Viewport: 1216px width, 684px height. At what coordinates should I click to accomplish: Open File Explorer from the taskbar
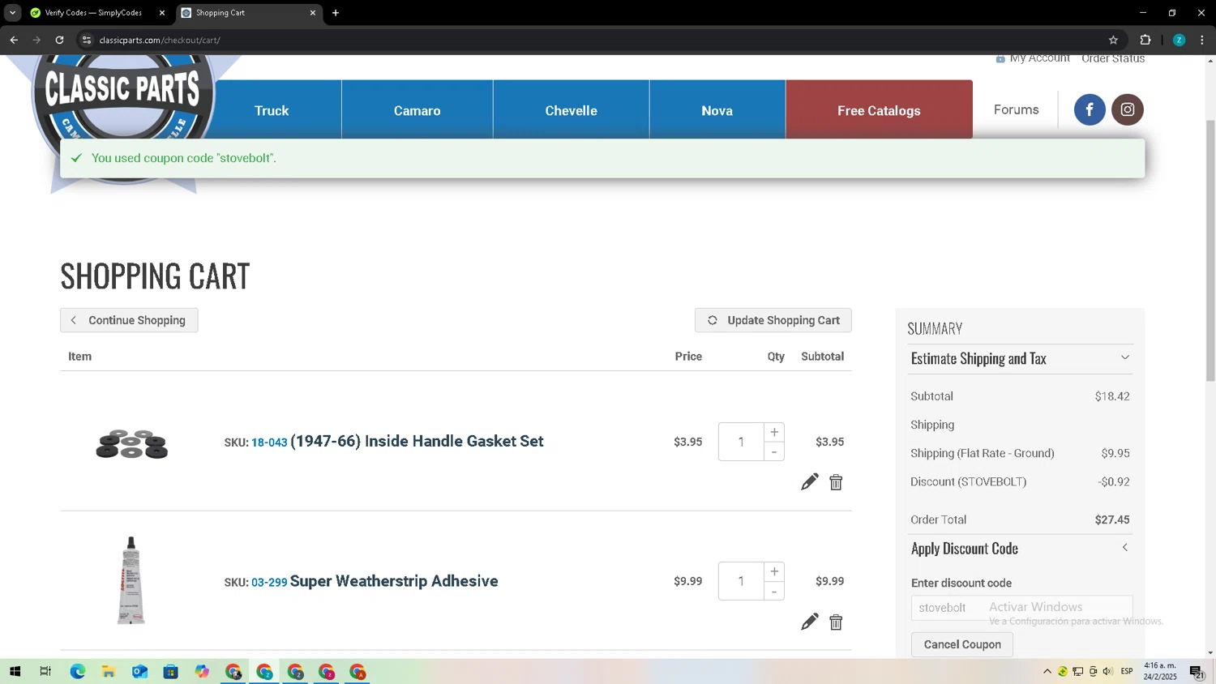tap(108, 671)
